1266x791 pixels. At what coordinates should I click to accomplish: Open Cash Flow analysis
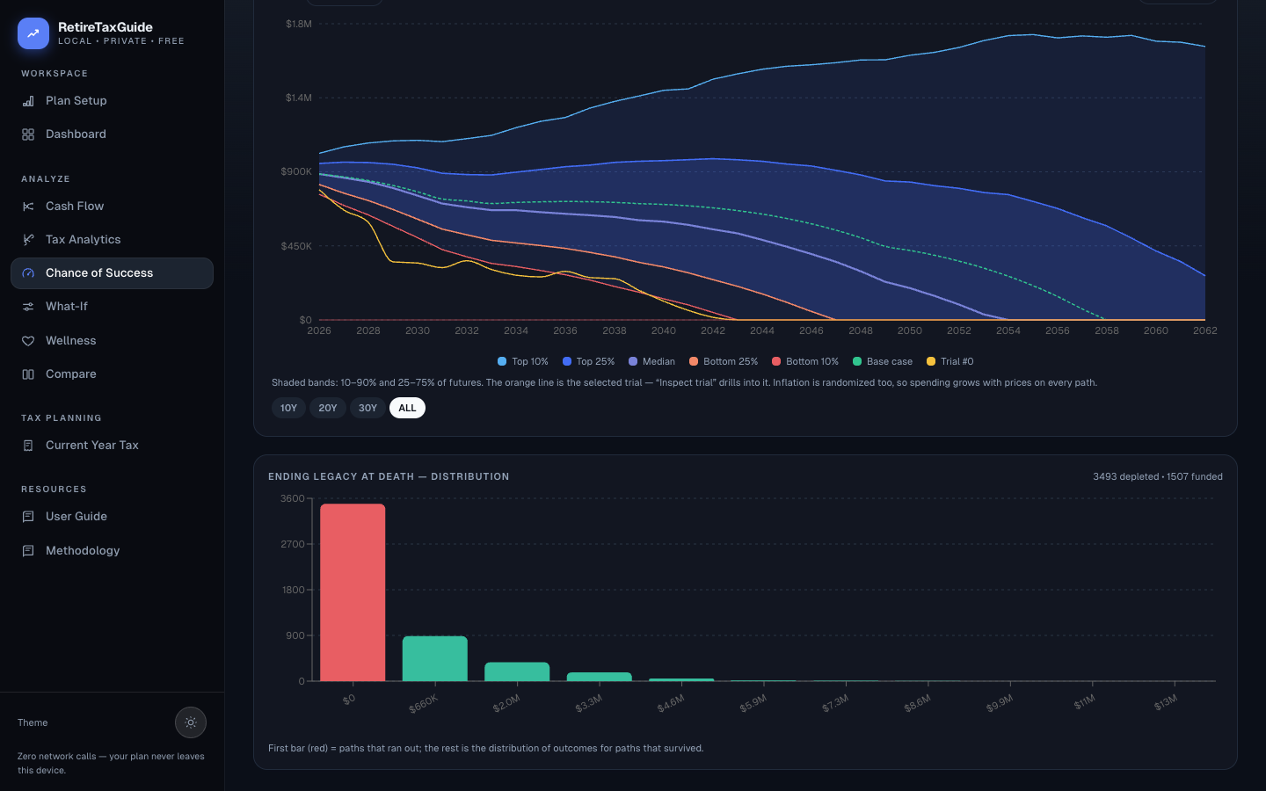coord(112,207)
